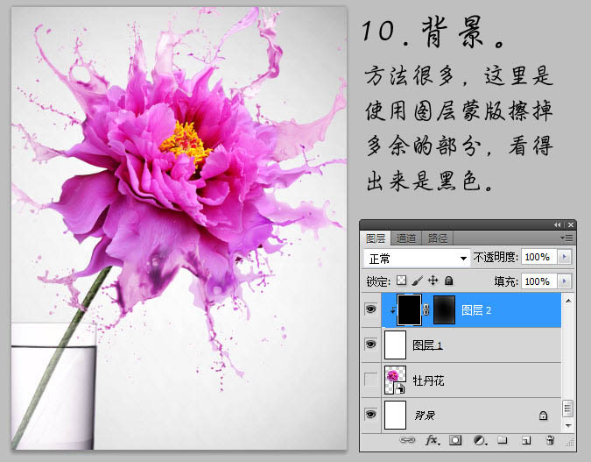Click the lock image pixels brush icon
Image resolution: width=591 pixels, height=462 pixels.
(x=418, y=281)
